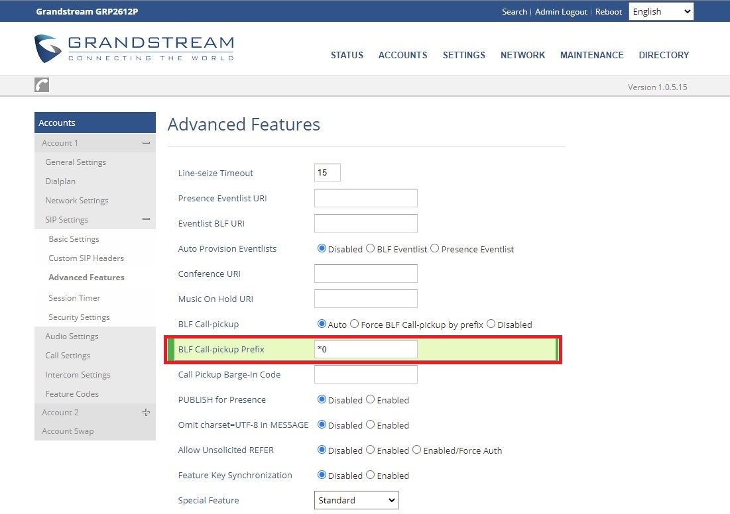Open the NETWORK menu
Image resolution: width=730 pixels, height=514 pixels.
tap(522, 55)
